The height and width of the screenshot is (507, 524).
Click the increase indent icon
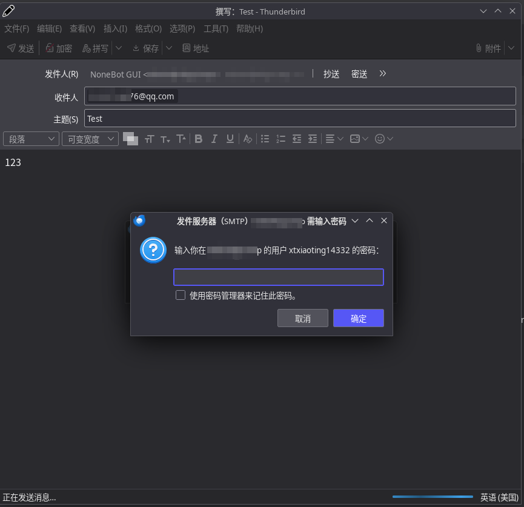pyautogui.click(x=312, y=139)
